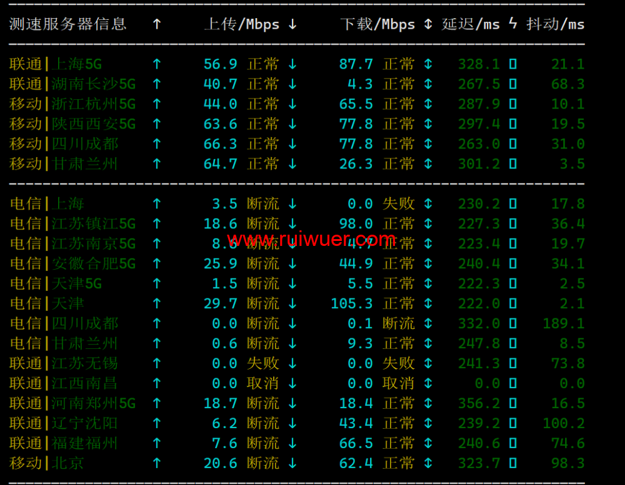Click the upload arrow in the header row
Viewport: 625px width, 485px height.
(x=156, y=24)
